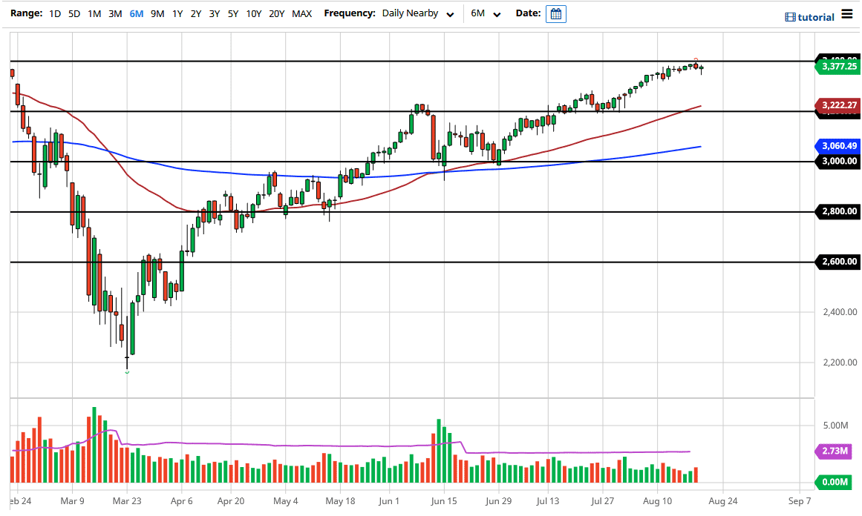Switch to the MAX range

[302, 13]
